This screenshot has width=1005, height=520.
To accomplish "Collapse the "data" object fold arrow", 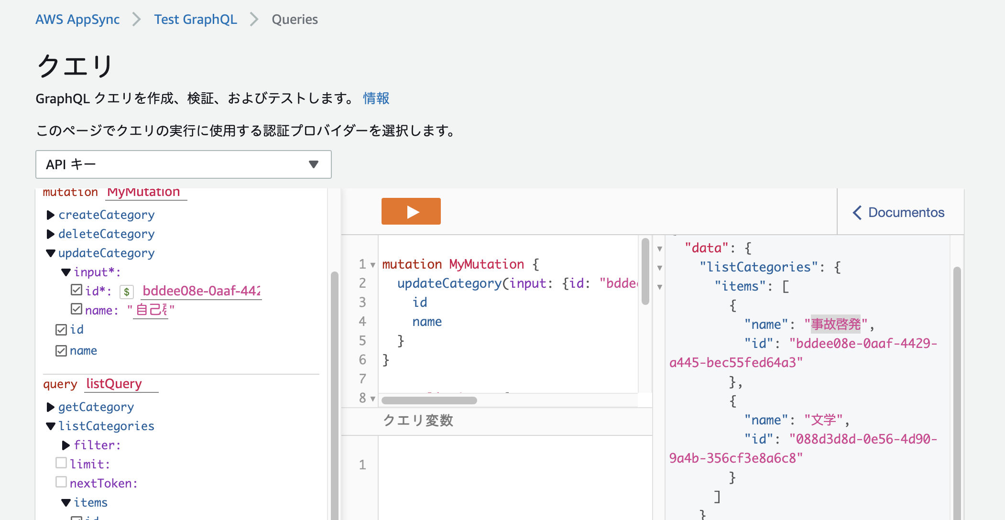I will (660, 249).
